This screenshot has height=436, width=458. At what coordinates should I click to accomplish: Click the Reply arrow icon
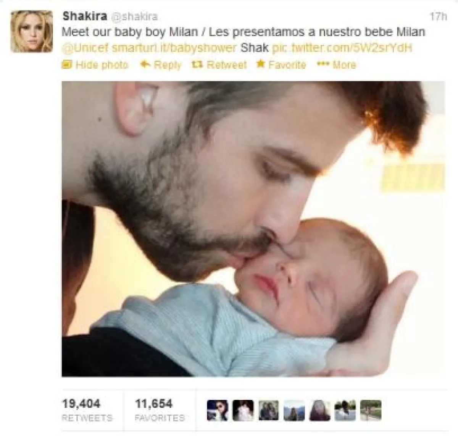point(145,64)
